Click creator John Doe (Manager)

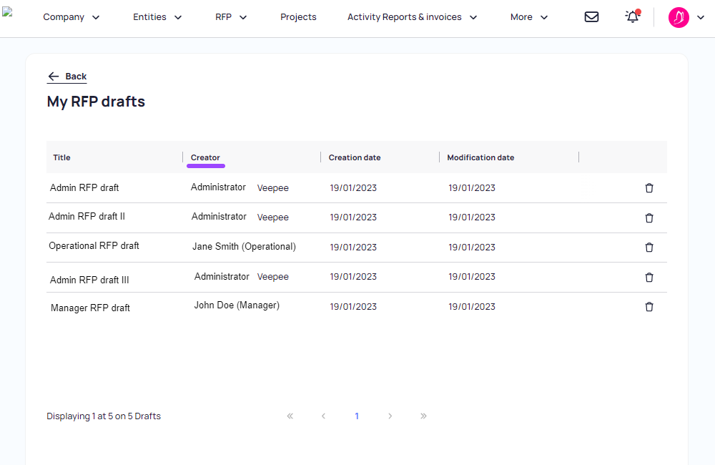click(237, 305)
